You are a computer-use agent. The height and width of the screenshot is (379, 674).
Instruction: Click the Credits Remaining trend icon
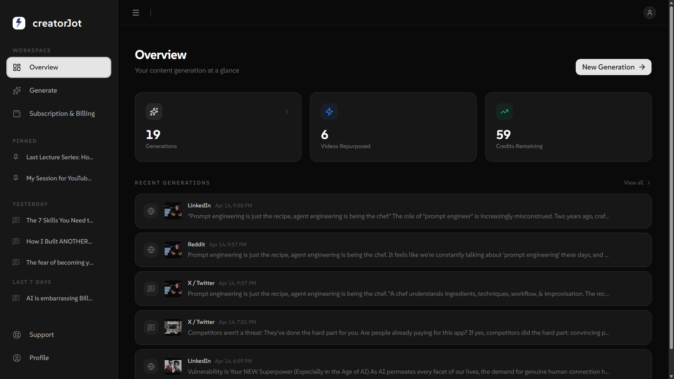(504, 112)
